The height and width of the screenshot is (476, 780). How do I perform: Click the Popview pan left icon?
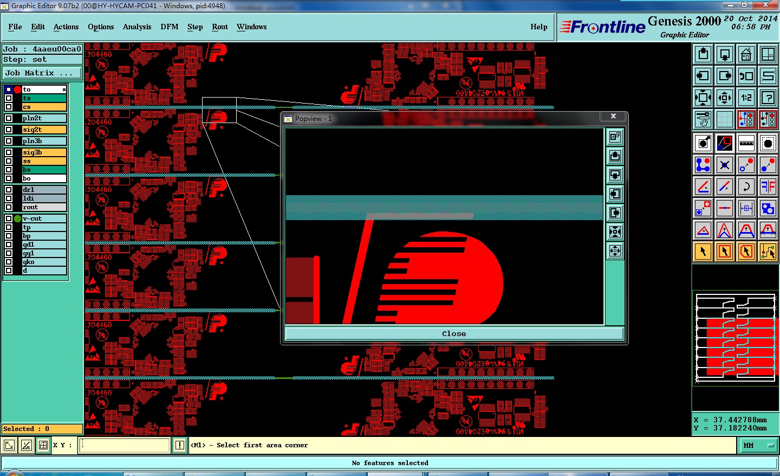[615, 194]
